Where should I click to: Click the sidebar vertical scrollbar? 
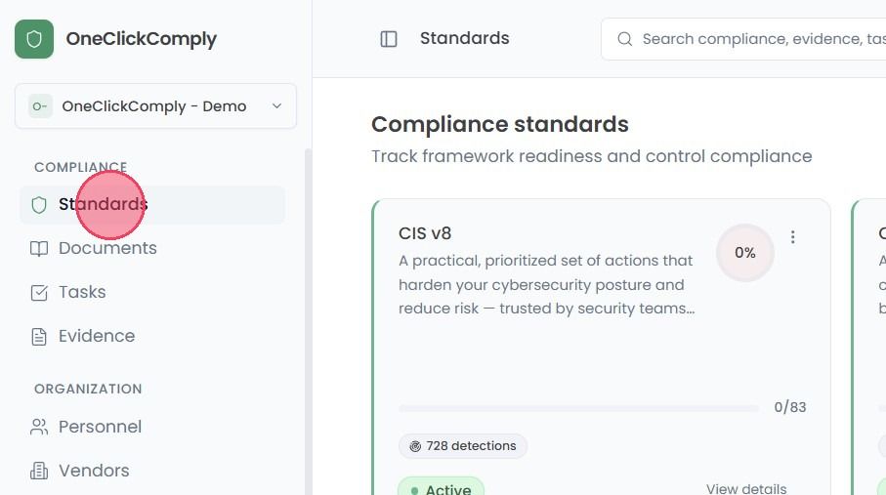[308, 321]
